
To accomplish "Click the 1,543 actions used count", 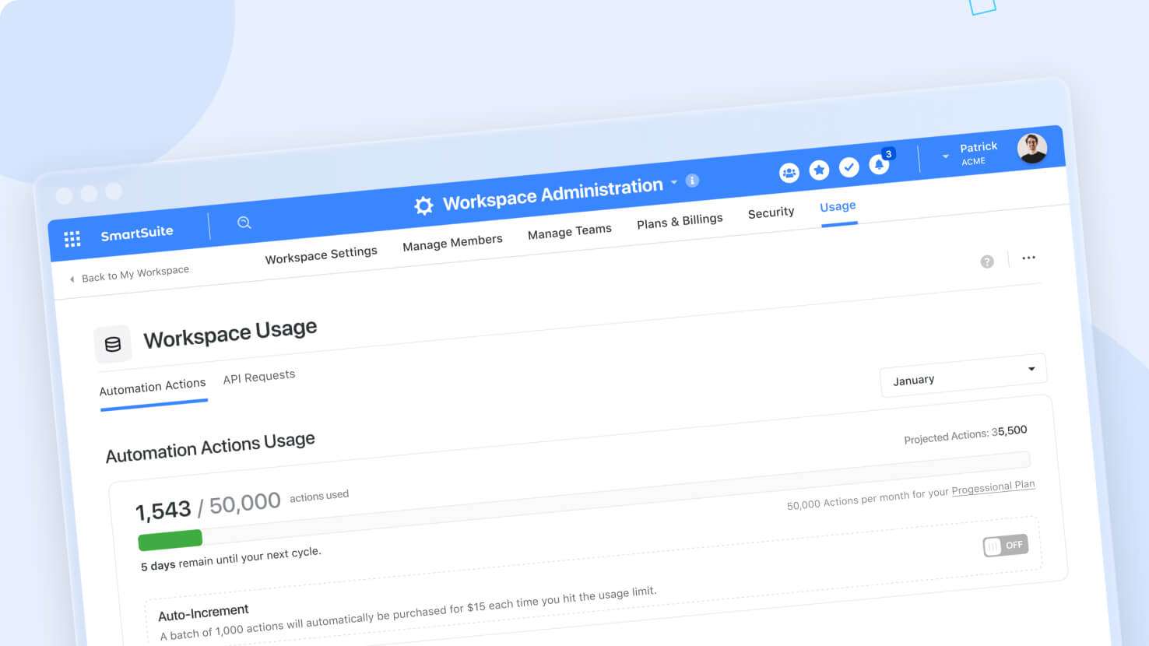I will (x=163, y=511).
